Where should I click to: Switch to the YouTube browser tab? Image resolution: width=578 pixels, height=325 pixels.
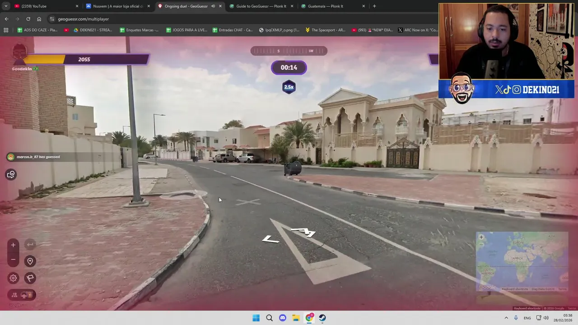(47, 6)
